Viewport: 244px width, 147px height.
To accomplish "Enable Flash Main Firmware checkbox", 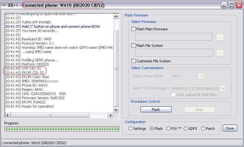I will tap(133, 29).
